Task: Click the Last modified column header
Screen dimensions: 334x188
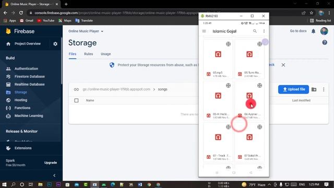Action: [301, 100]
